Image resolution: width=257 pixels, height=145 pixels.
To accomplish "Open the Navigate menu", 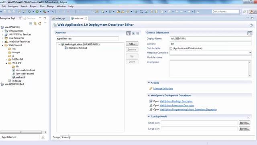I will point(13,6).
